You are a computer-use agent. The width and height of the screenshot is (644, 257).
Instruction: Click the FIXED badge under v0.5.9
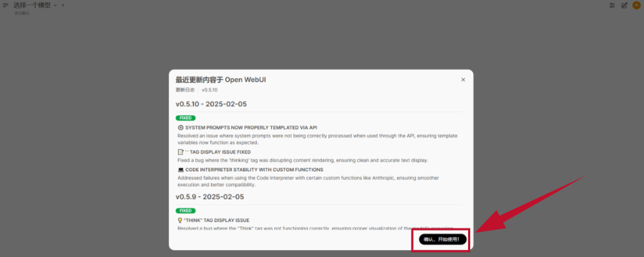[x=185, y=211]
